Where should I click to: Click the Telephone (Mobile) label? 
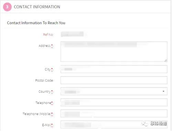point(38,114)
